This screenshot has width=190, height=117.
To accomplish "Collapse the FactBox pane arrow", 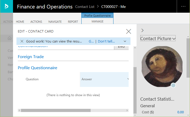I will [x=142, y=30].
